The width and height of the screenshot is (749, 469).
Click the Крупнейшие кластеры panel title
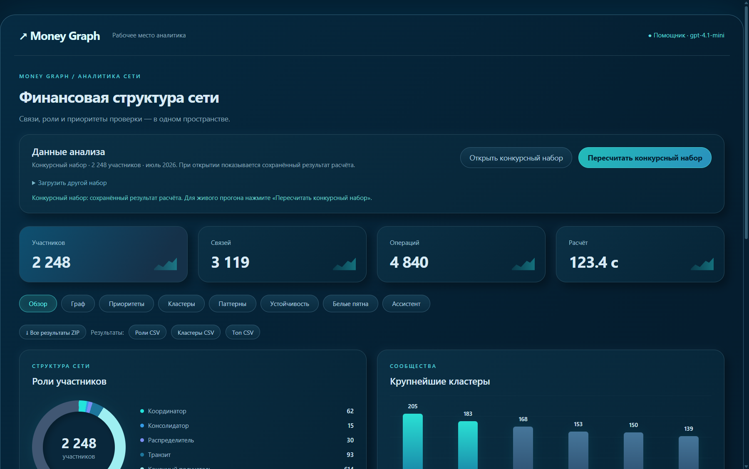440,381
